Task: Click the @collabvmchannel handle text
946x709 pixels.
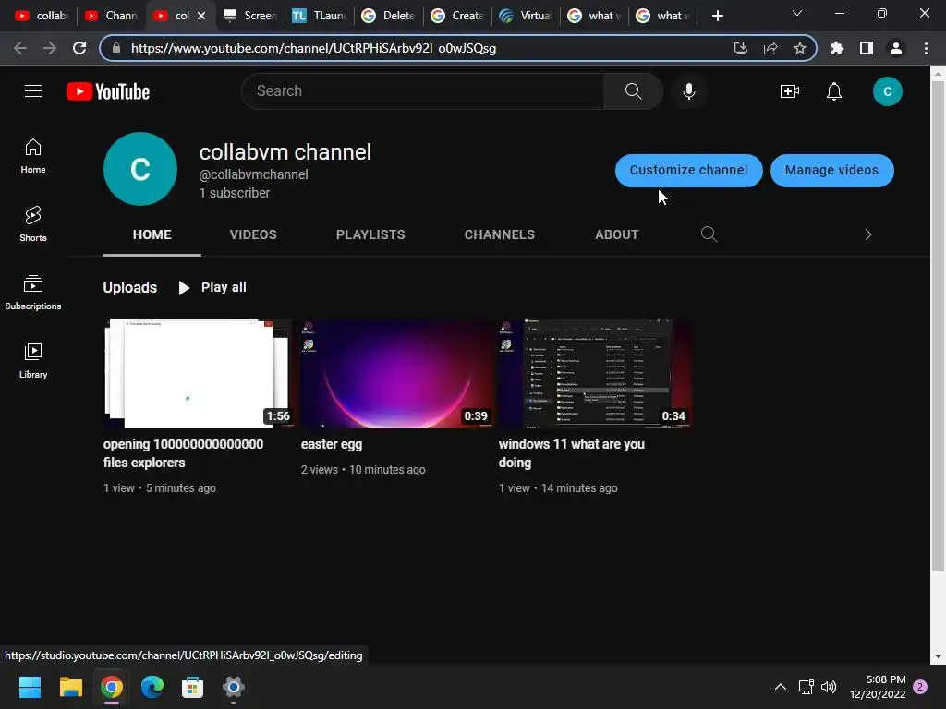Action: click(x=253, y=174)
